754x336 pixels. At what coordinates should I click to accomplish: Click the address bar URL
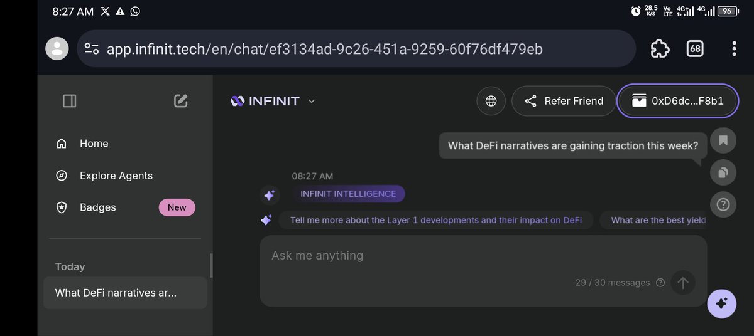coord(324,49)
